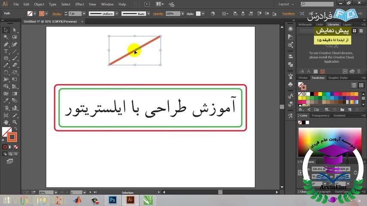Switch to the Layers tab
Image resolution: width=367 pixels, height=206 pixels.
click(347, 24)
